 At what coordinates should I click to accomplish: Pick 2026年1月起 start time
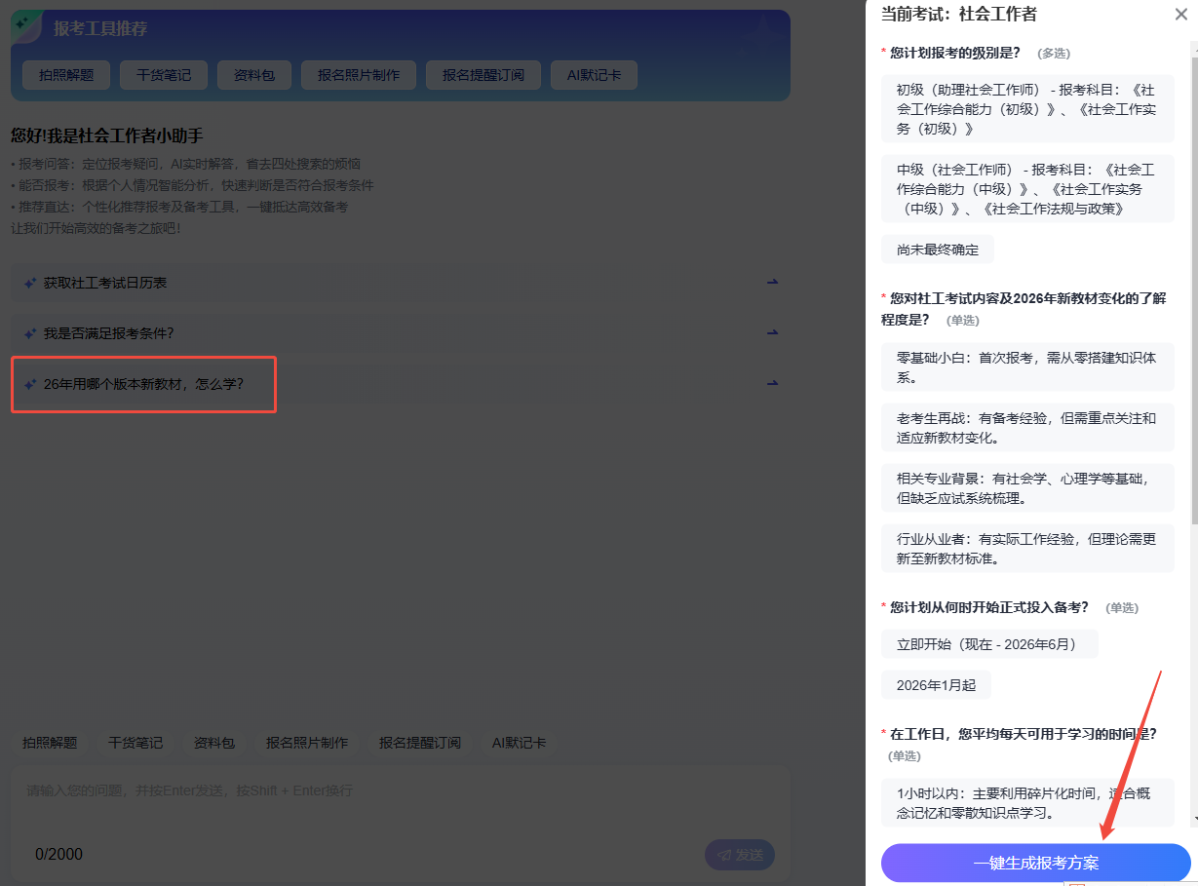(936, 685)
